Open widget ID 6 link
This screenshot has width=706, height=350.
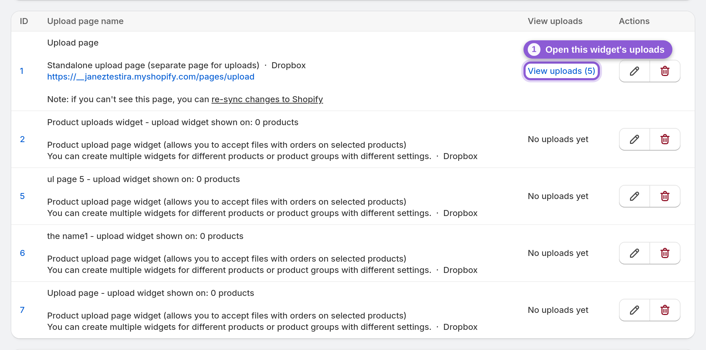point(22,253)
